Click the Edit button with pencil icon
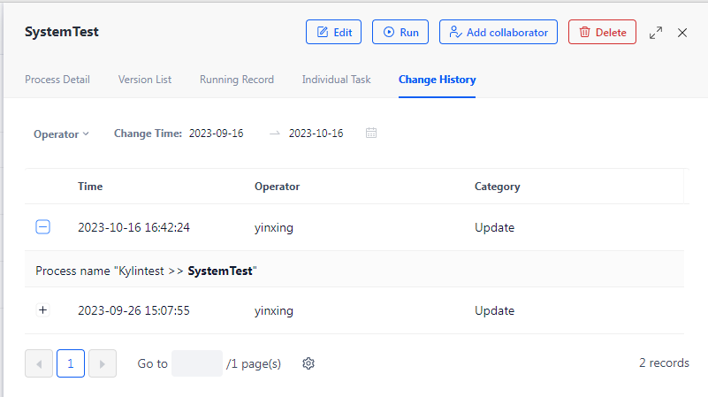Image resolution: width=708 pixels, height=397 pixels. (333, 33)
